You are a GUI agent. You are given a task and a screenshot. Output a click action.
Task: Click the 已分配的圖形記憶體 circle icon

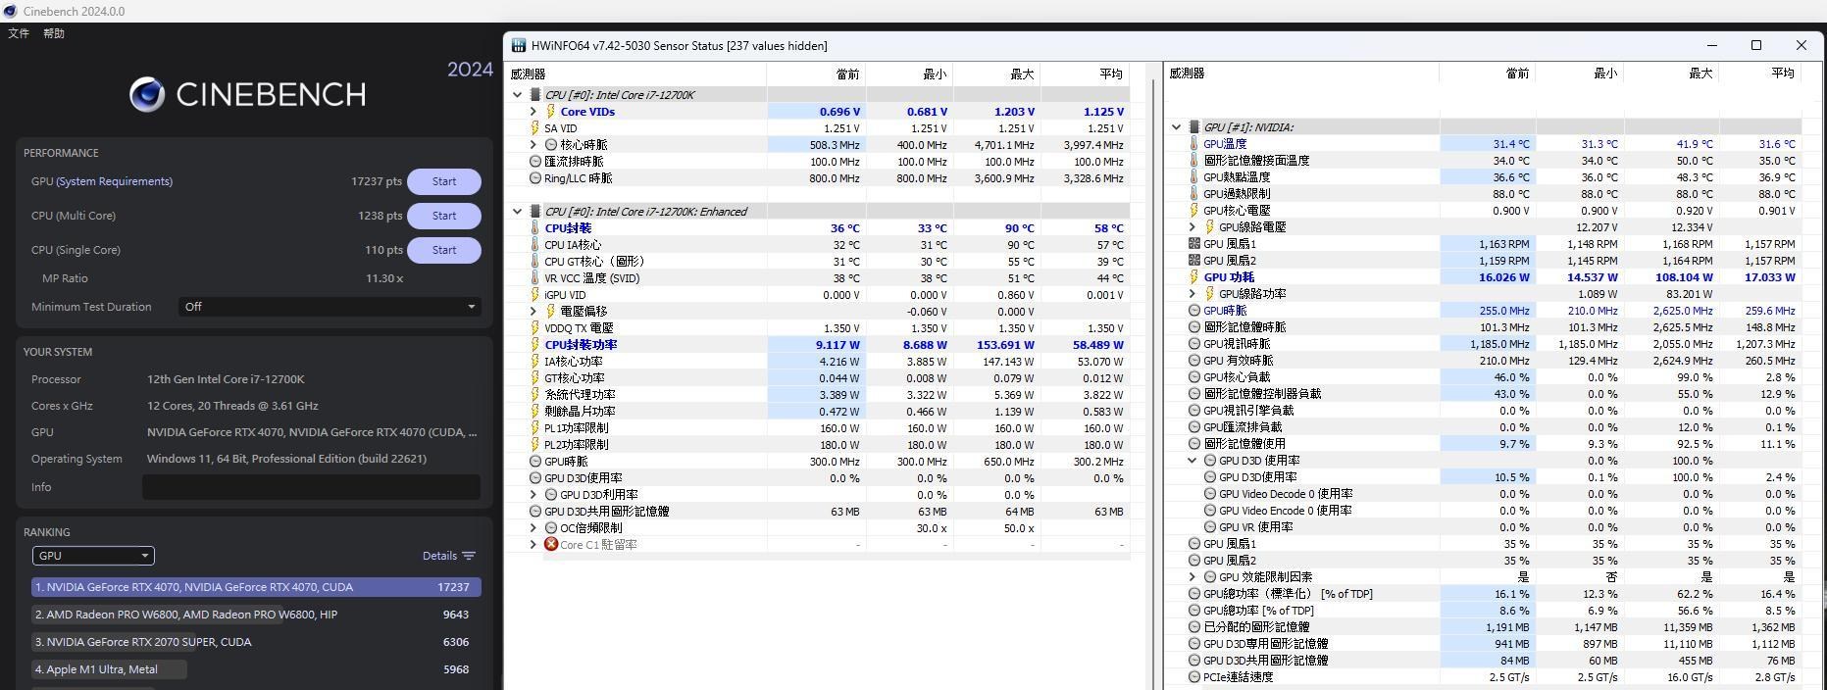pyautogui.click(x=1194, y=627)
